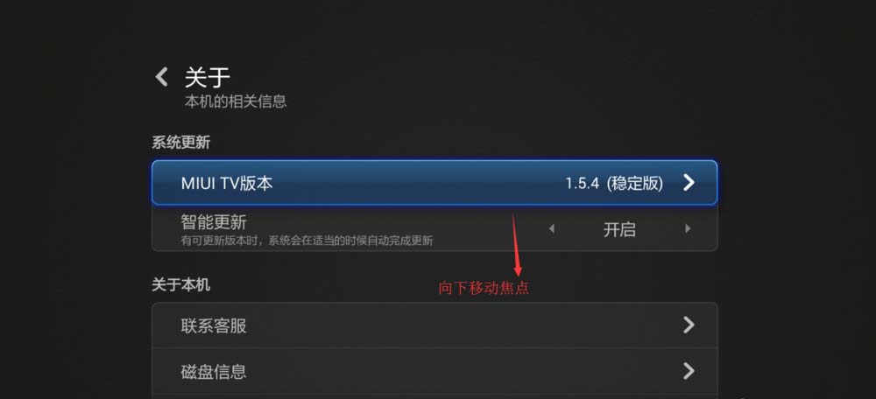Click the chevron on MIUI TV版本 row
The image size is (876, 399).
[x=689, y=183]
